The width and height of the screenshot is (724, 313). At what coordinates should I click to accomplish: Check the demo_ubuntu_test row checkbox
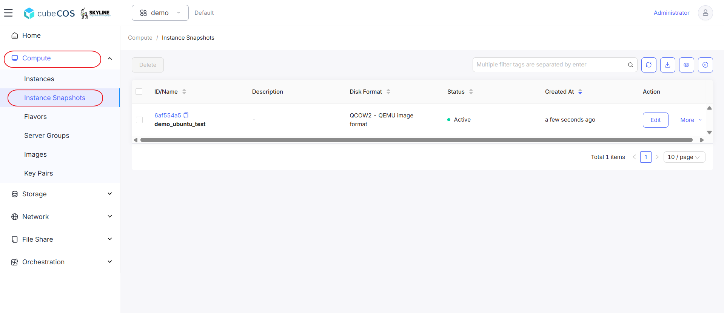(x=139, y=120)
